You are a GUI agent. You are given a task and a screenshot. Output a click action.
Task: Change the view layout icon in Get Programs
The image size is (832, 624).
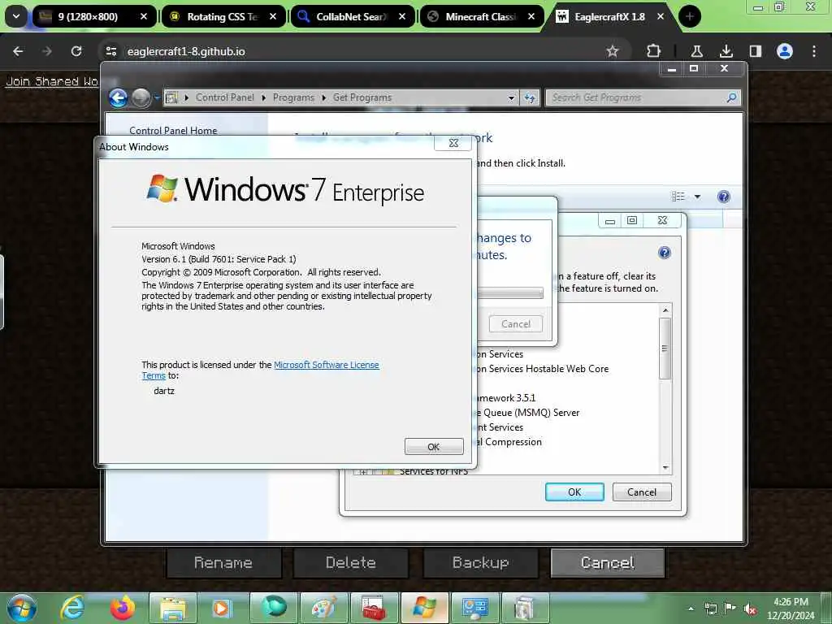678,197
